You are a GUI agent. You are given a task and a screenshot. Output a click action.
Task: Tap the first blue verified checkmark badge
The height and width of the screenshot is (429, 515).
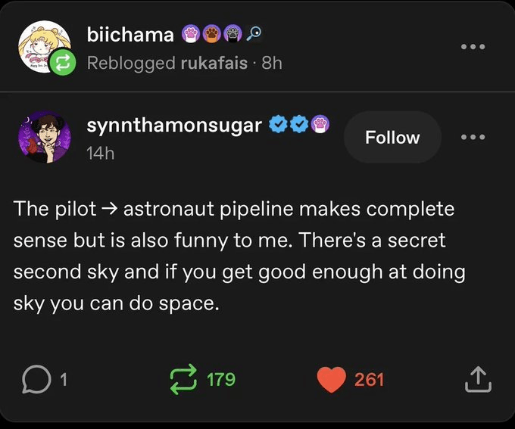coord(278,126)
